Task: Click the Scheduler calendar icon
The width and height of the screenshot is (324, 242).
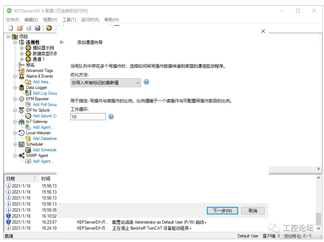Action: coord(22,144)
